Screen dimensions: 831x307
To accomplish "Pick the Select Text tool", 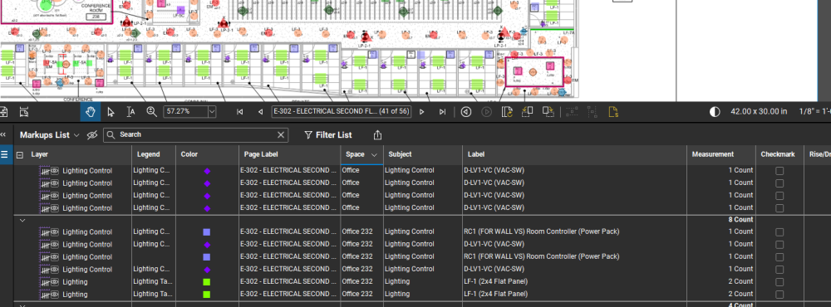I will click(x=131, y=112).
